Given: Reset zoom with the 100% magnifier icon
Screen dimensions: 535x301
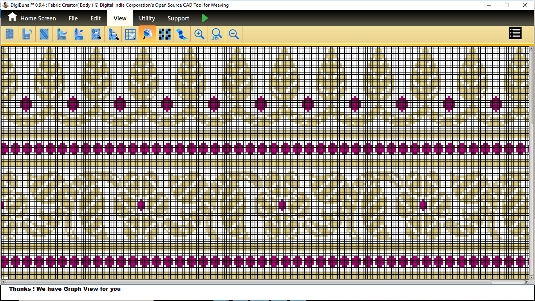Looking at the screenshot, I should point(217,34).
